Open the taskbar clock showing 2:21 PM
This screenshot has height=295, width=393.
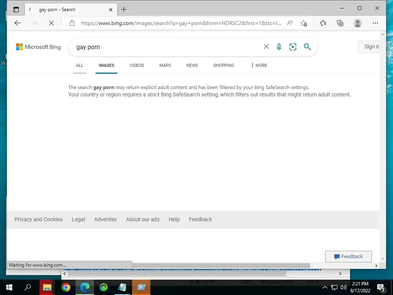pyautogui.click(x=360, y=287)
